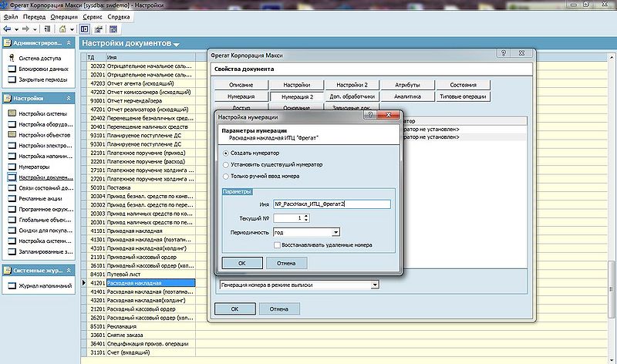Click help icon in Фрегат Корпорация Макси dialog
The height and width of the screenshot is (364, 617).
[504, 52]
